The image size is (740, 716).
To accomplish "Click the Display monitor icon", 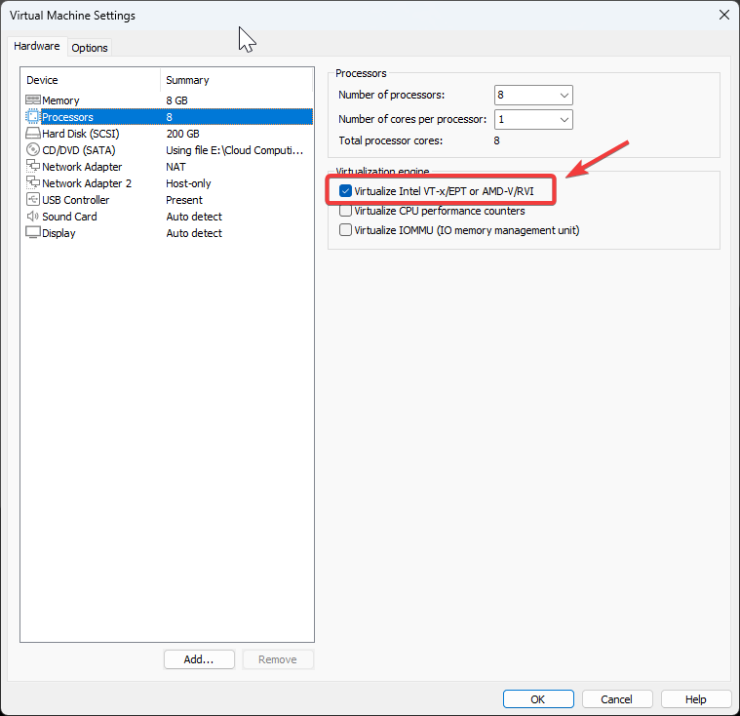I will pyautogui.click(x=33, y=233).
